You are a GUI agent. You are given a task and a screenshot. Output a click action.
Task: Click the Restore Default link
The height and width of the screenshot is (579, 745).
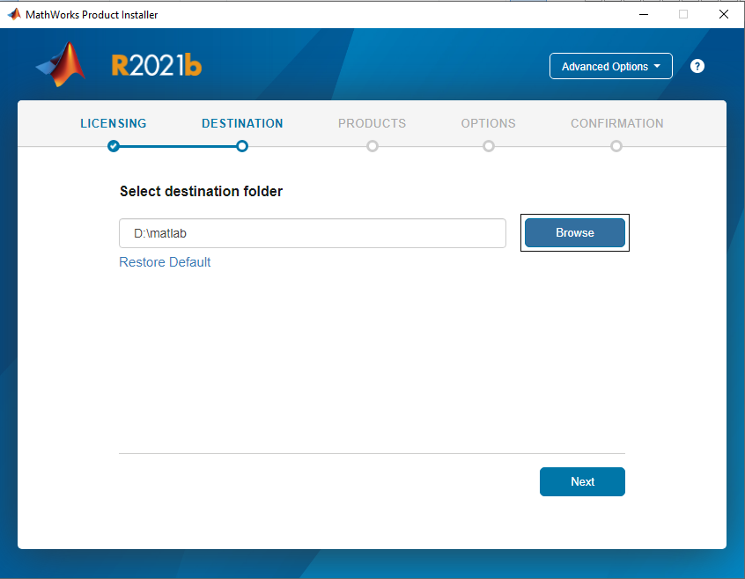(x=165, y=262)
